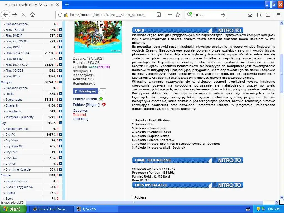Viewport: 284px width, 213px height.
Task: Click the Uaktualnij link
Action: coord(80,119)
